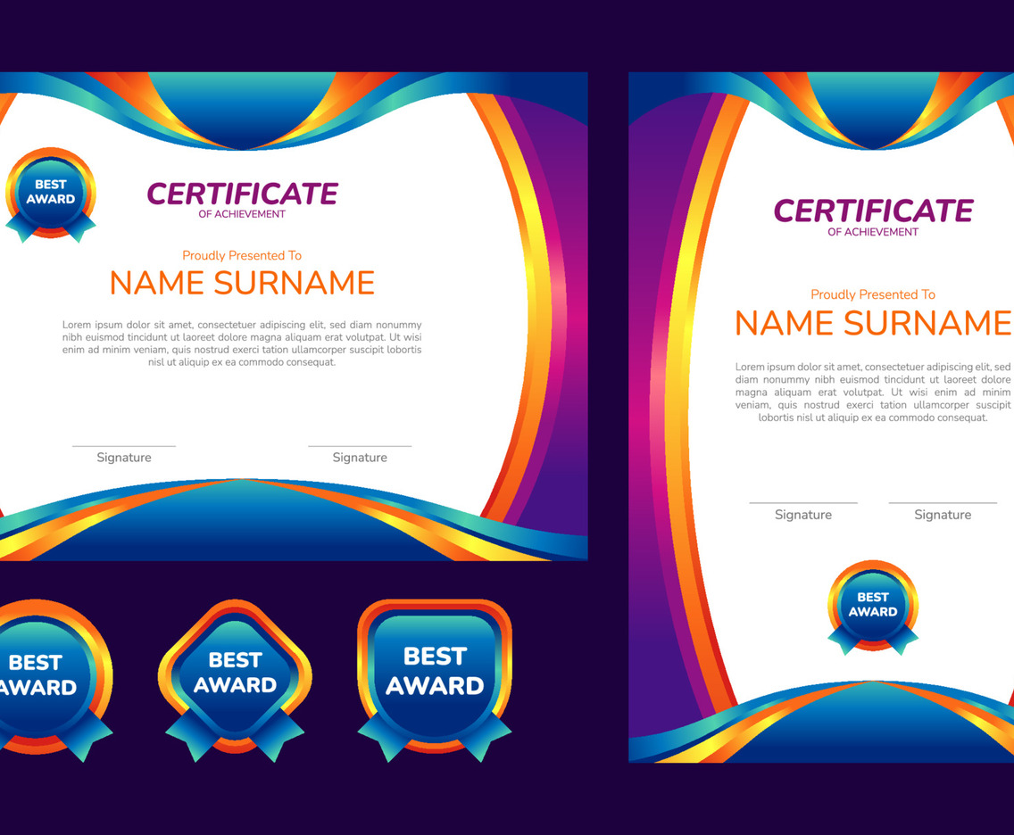Click the Best Award badge on landscape certificate

(x=51, y=195)
